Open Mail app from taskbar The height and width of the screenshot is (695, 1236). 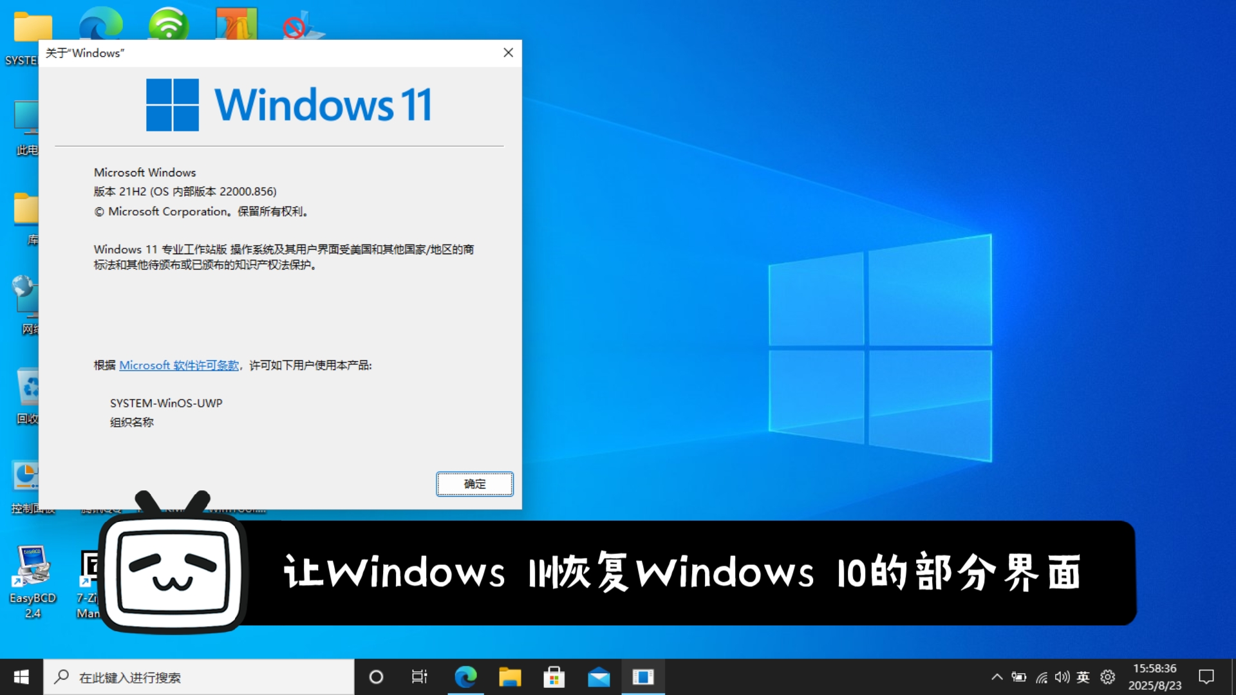[x=599, y=677]
